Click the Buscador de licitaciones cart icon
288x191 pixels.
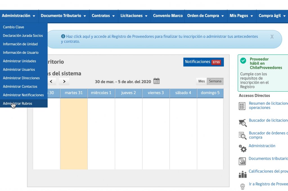tap(243, 123)
